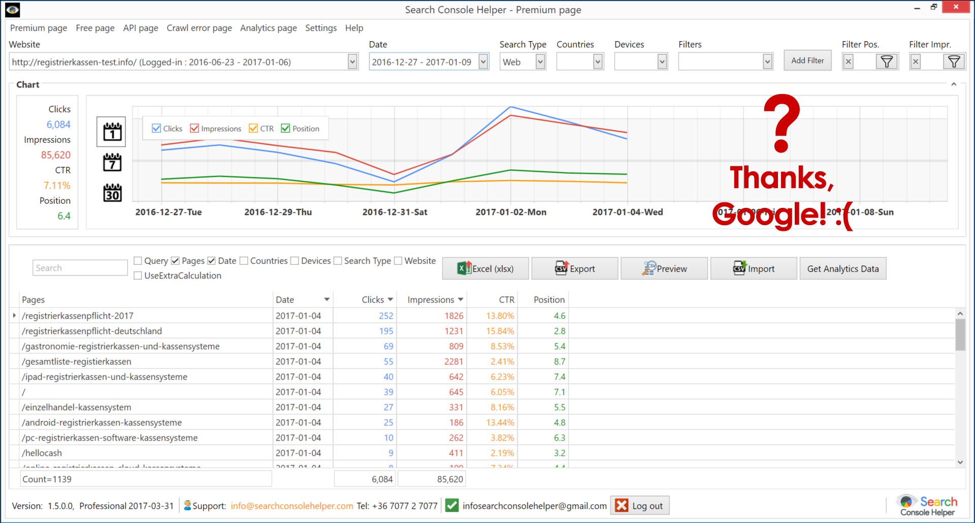
Task: Clear the Filter Pos. value with X
Action: [849, 62]
